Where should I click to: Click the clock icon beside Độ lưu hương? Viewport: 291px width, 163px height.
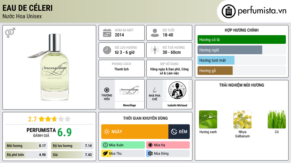107,50
